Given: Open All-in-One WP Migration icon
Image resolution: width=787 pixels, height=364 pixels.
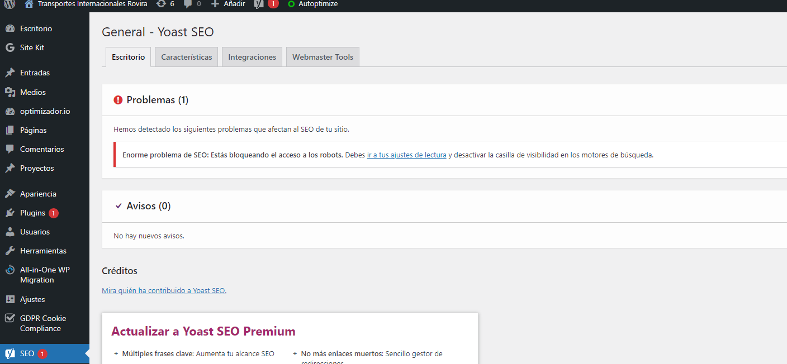Looking at the screenshot, I should click(x=10, y=270).
